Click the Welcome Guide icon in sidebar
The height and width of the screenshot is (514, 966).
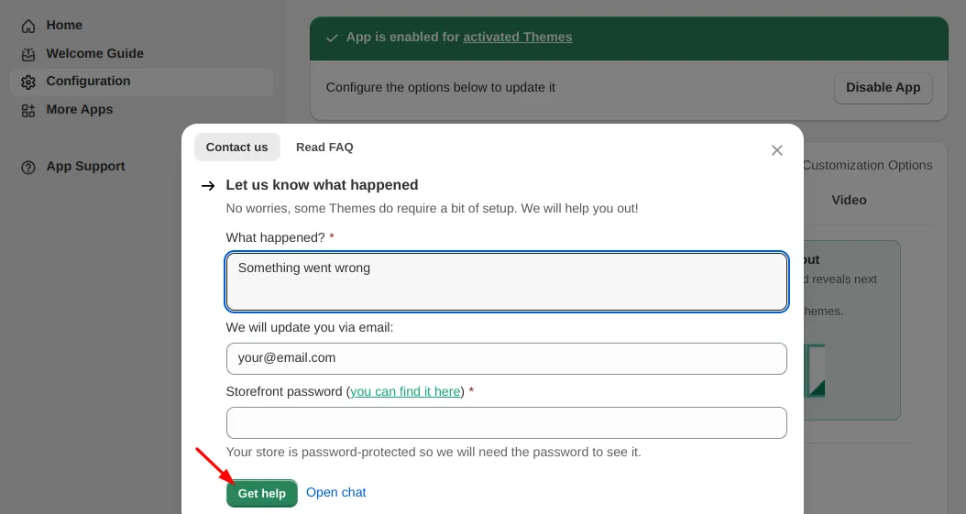pos(28,54)
